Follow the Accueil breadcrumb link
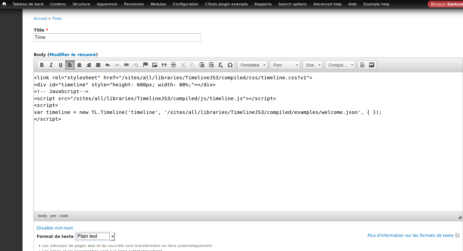The width and height of the screenshot is (463, 251). click(40, 18)
